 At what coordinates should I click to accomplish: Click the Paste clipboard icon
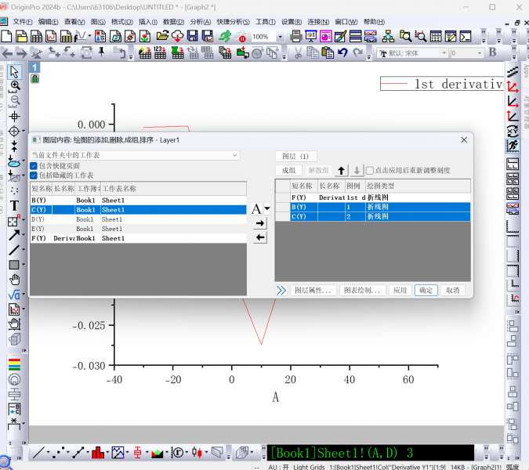pyautogui.click(x=328, y=52)
